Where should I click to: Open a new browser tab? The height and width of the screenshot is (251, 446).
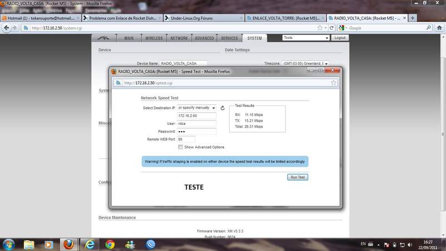tap(413, 18)
